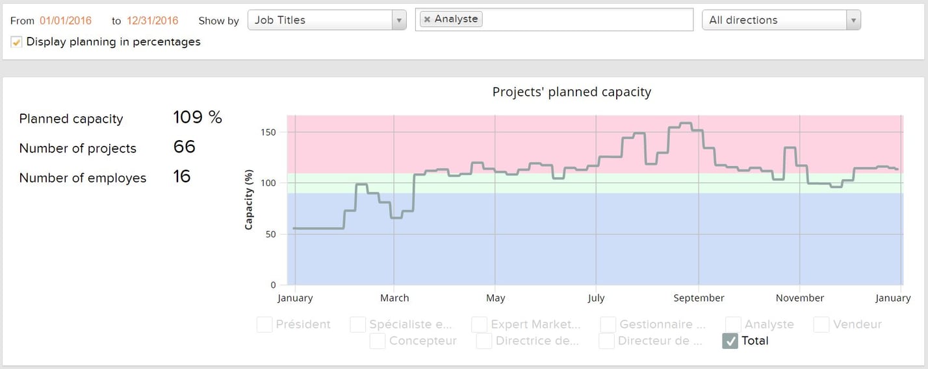Check the Vendeur legend checkbox
This screenshot has height=369, width=928.
[821, 324]
